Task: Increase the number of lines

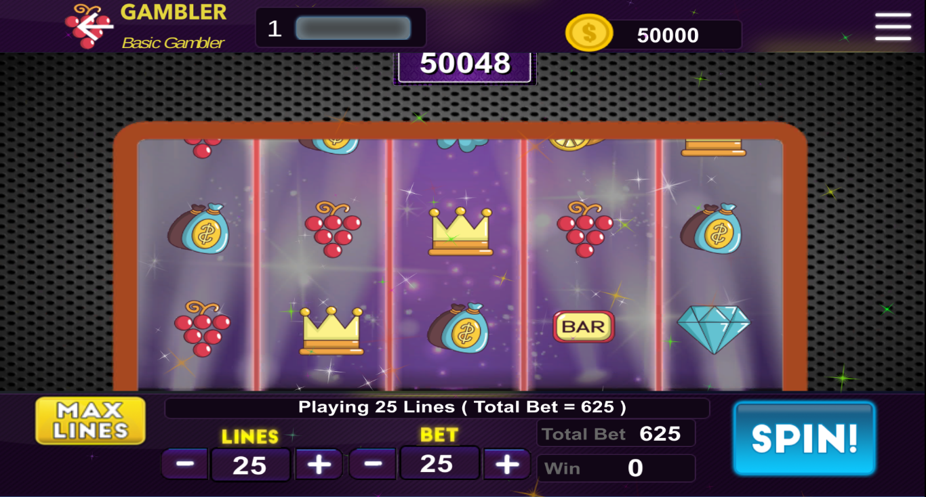Action: (319, 464)
